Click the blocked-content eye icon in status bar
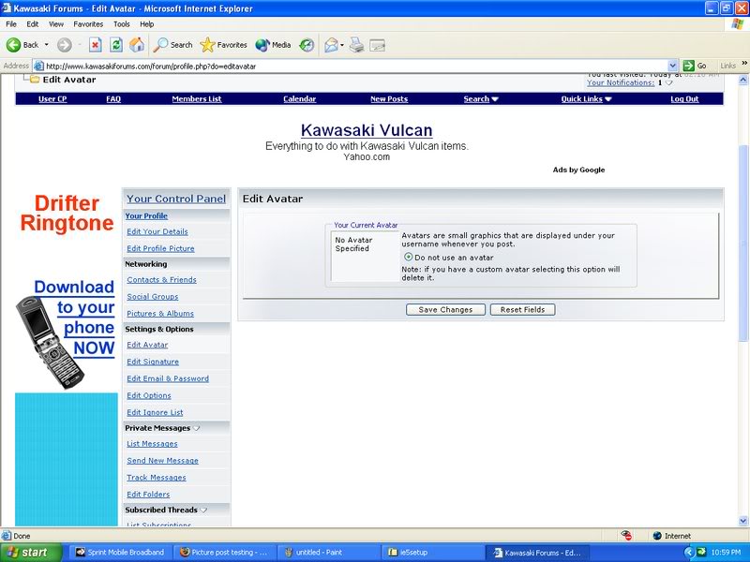The image size is (750, 562). click(x=626, y=535)
